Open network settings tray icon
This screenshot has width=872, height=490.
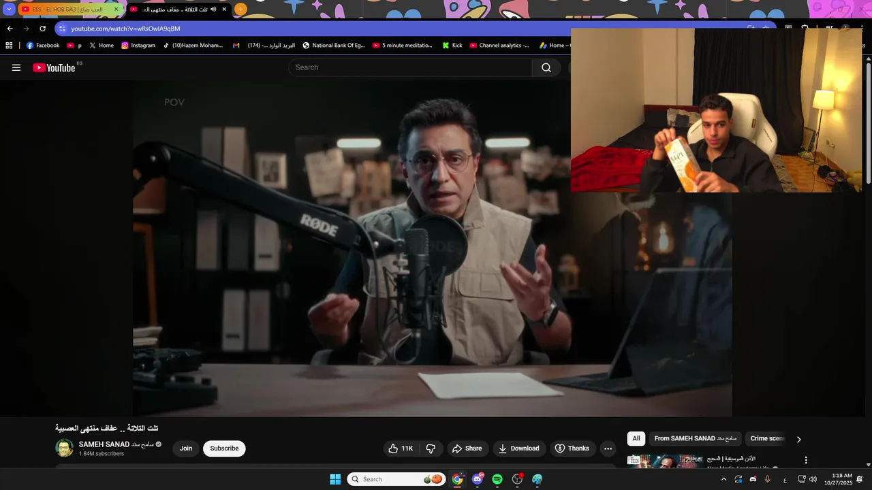coord(802,479)
